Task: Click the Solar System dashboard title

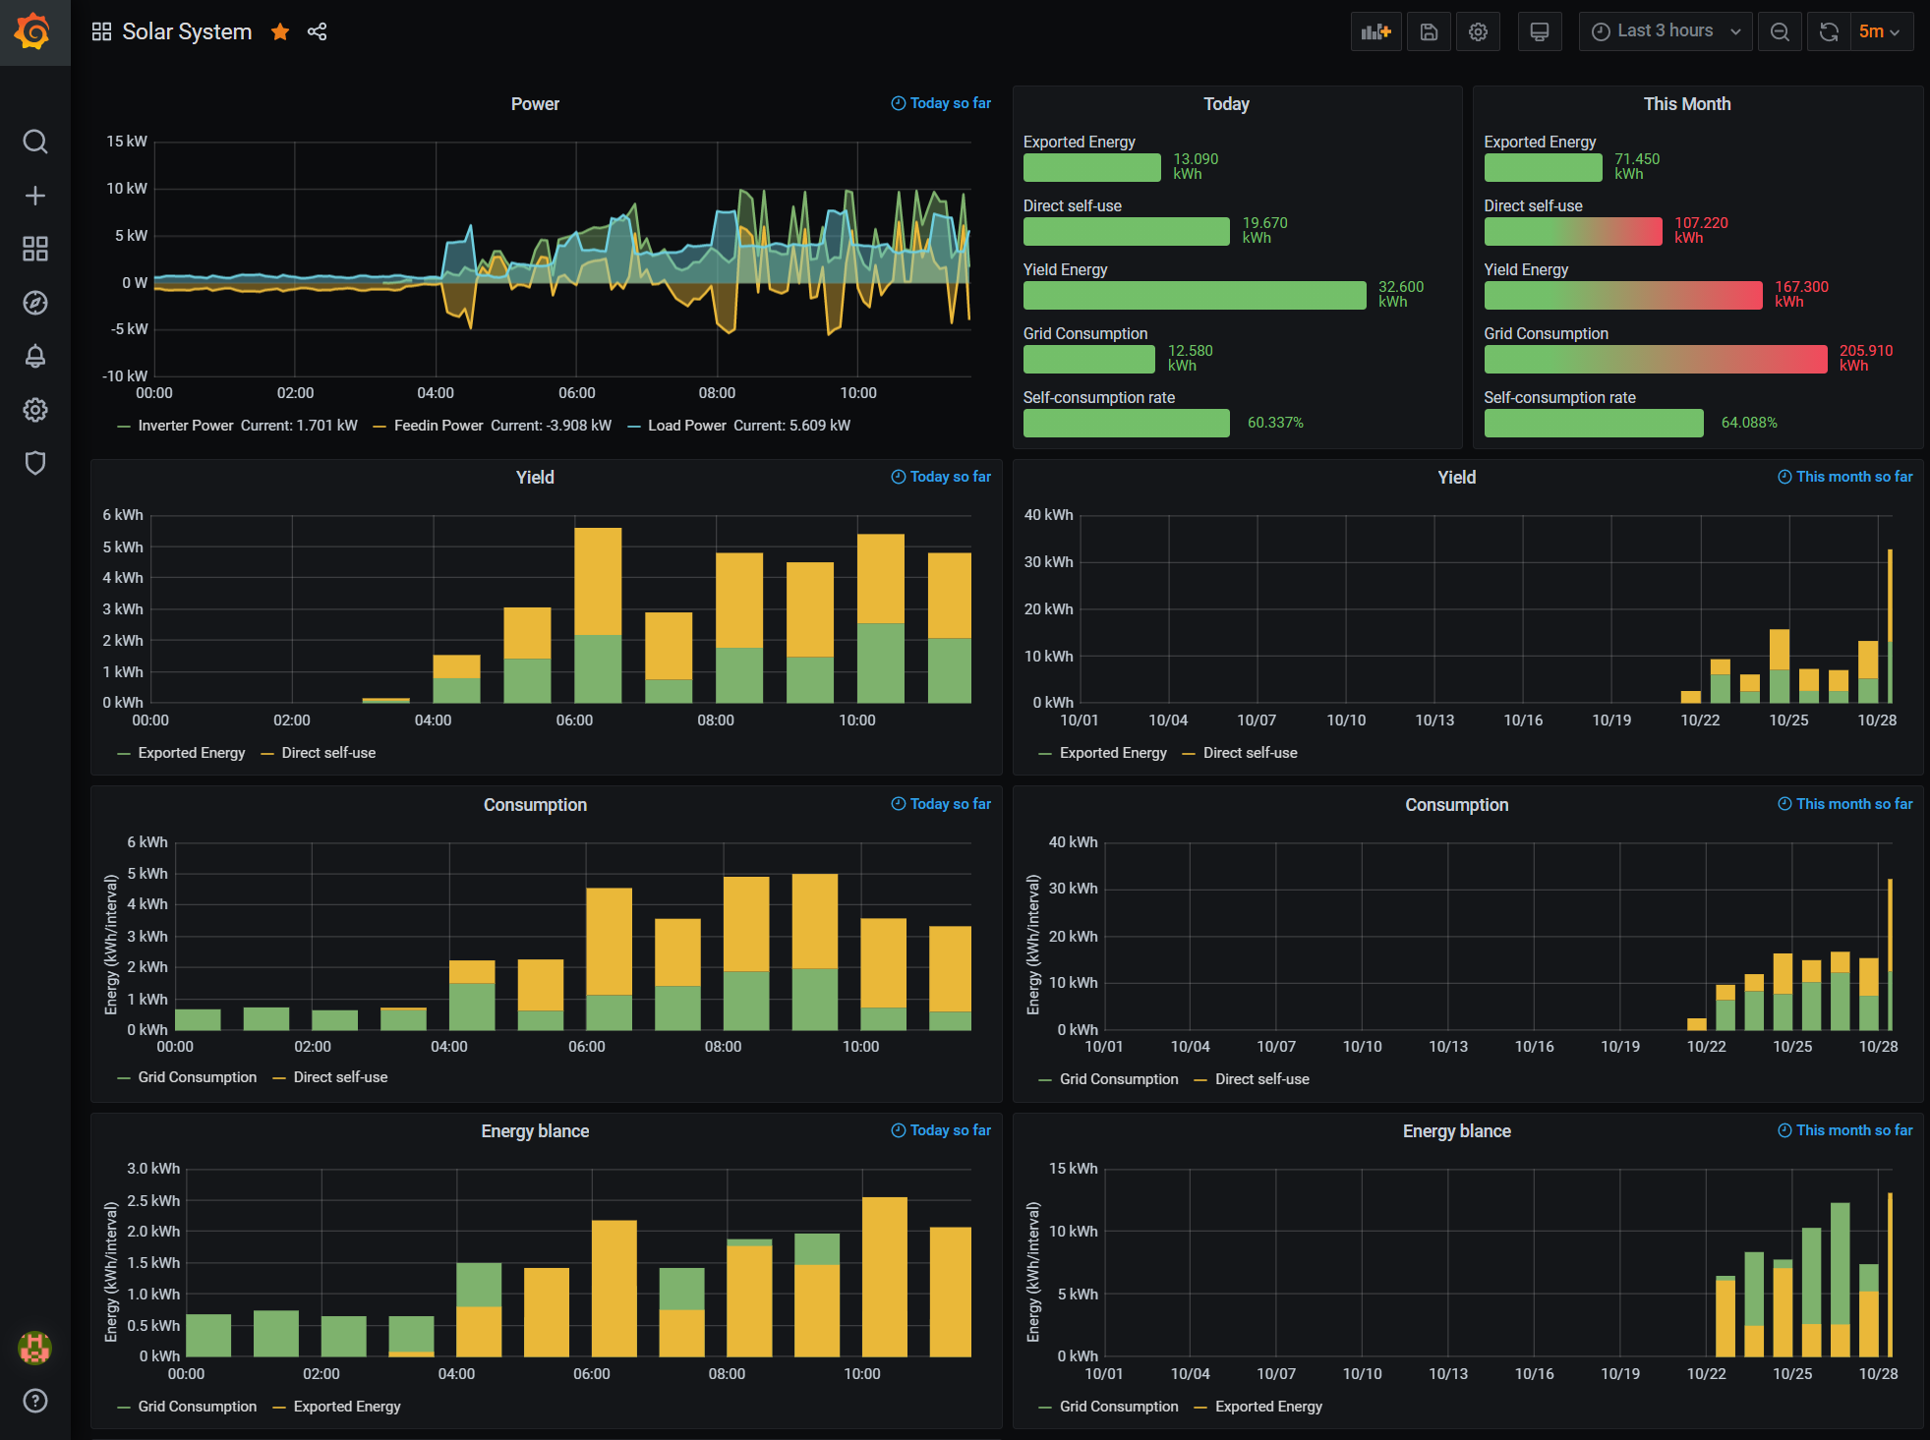Action: (x=187, y=31)
